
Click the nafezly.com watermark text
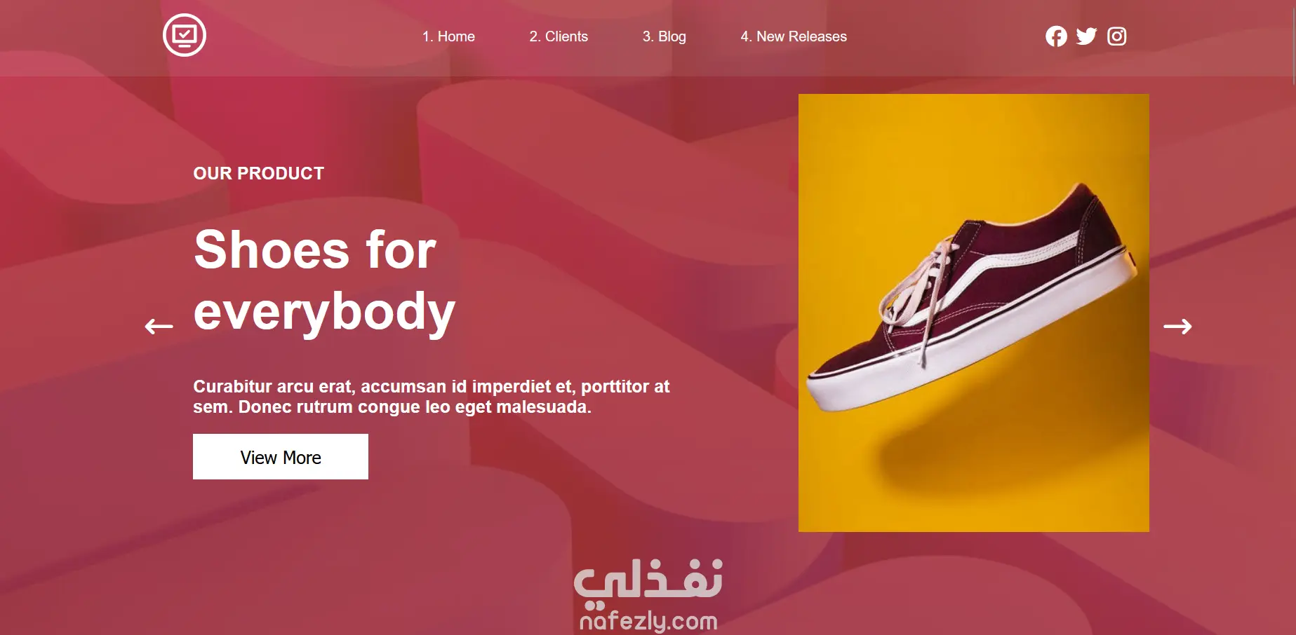pos(648,621)
